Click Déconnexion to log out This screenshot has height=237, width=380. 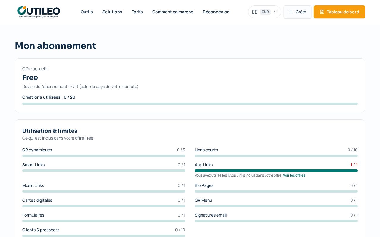216,12
